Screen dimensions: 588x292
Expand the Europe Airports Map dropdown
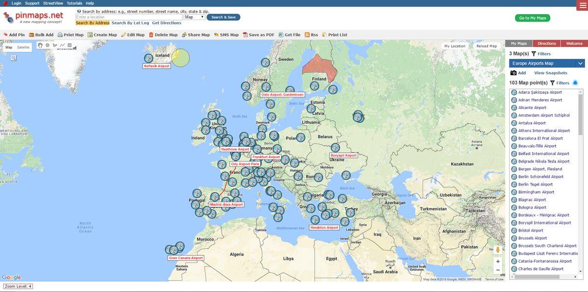(581, 63)
